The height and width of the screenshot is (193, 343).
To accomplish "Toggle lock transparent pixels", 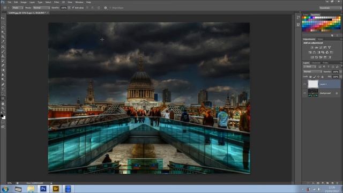I will (x=310, y=77).
